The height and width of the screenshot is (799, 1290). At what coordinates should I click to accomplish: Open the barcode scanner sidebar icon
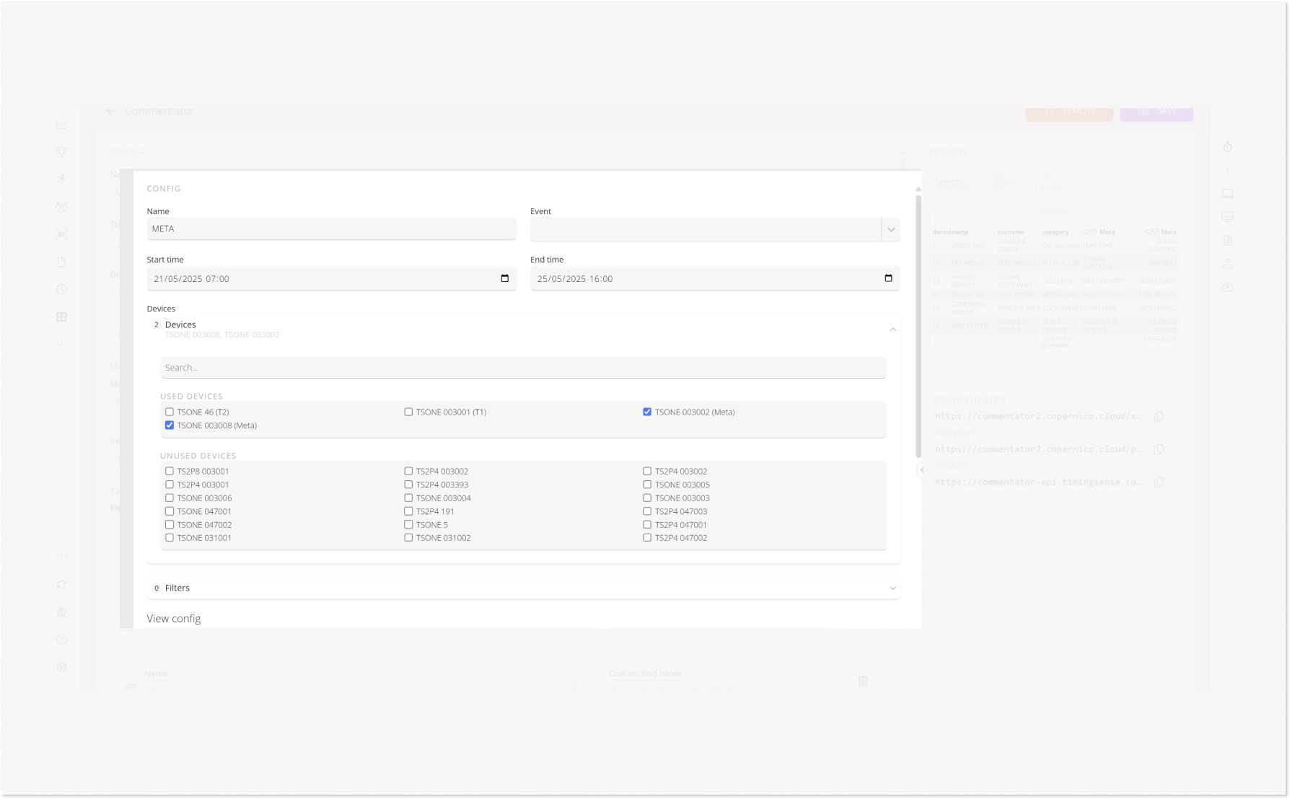pos(61,234)
